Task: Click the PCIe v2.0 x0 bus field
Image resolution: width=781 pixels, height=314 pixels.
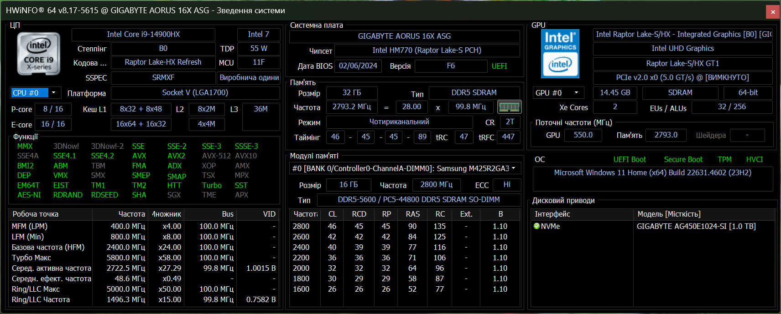Action: tap(682, 78)
